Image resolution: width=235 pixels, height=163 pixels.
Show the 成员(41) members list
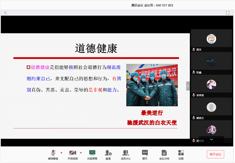[x=125, y=154]
